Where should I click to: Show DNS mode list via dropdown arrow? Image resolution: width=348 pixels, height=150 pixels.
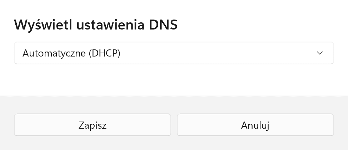pyautogui.click(x=319, y=53)
